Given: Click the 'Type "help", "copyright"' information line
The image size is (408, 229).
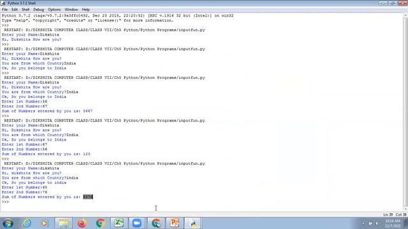Looking at the screenshot, I should pos(87,20).
